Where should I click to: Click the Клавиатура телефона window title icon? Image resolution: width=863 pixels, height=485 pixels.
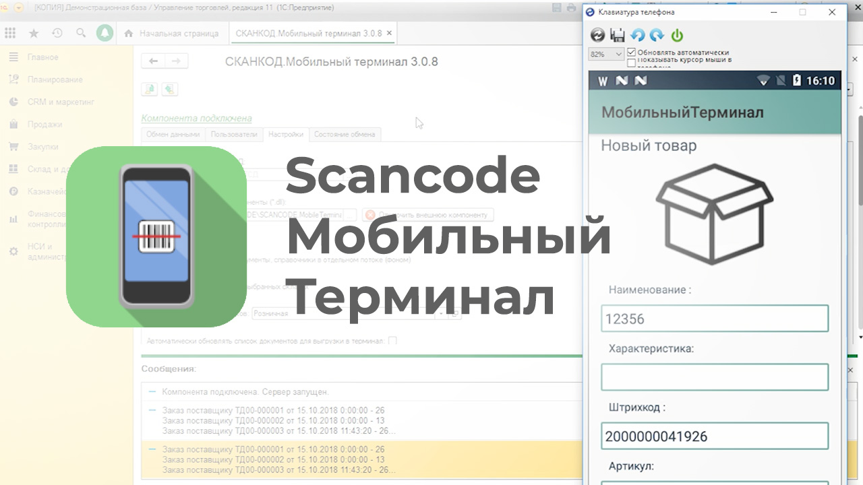coord(590,12)
